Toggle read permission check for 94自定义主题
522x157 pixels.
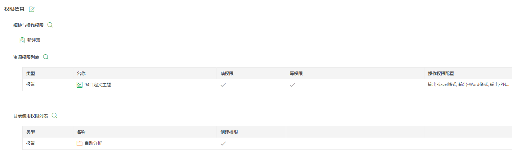click(223, 85)
